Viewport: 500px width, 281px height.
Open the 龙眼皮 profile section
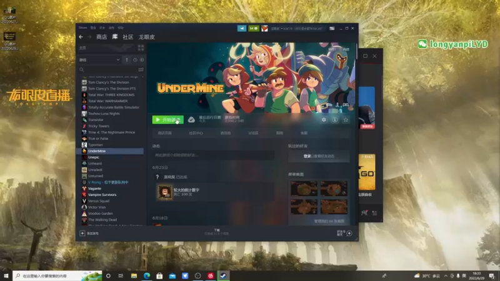coord(147,37)
